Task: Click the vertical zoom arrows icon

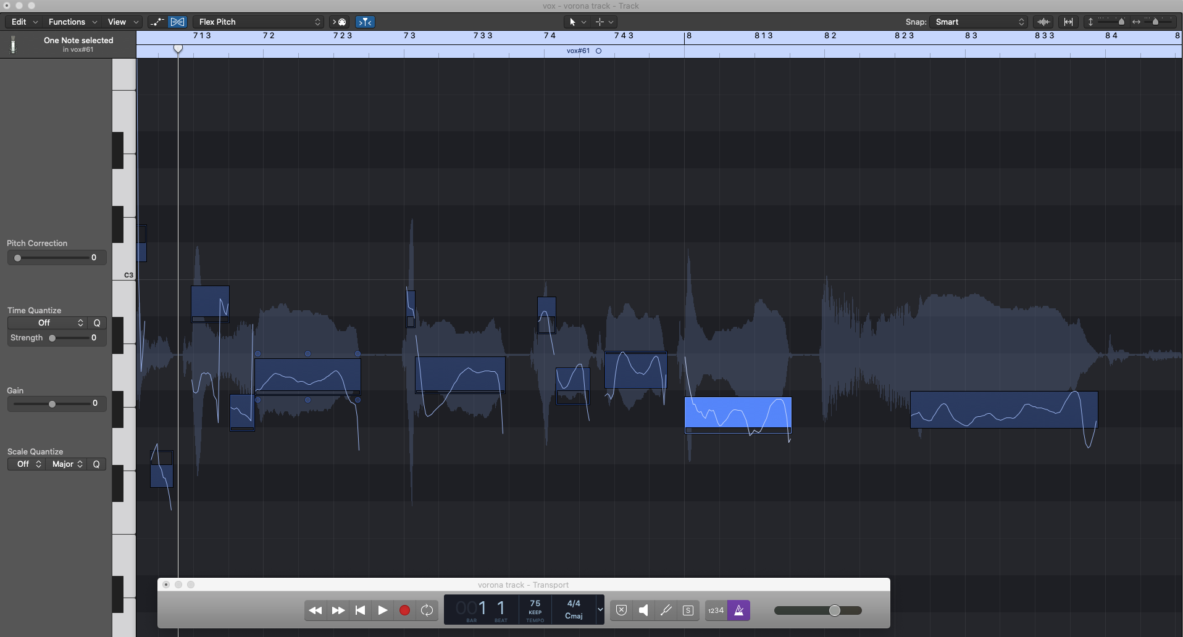Action: (1090, 22)
